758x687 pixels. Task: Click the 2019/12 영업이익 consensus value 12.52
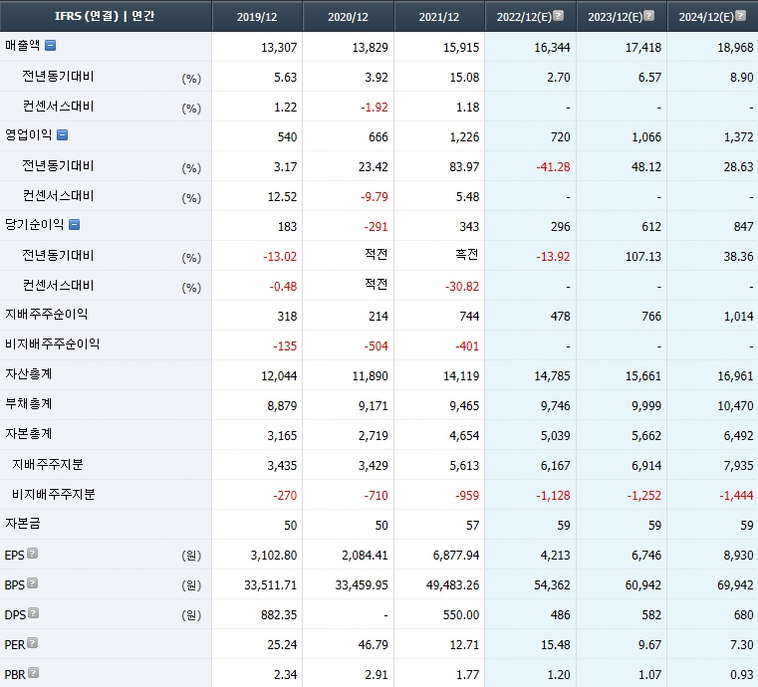(x=282, y=197)
